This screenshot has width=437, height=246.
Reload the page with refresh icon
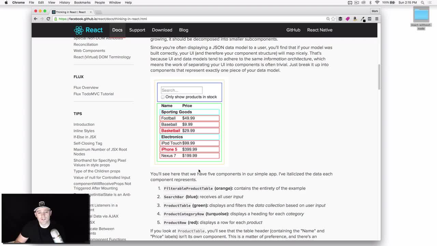click(x=48, y=19)
